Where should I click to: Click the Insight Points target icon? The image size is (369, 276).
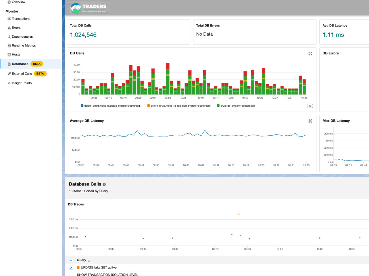(x=9, y=83)
